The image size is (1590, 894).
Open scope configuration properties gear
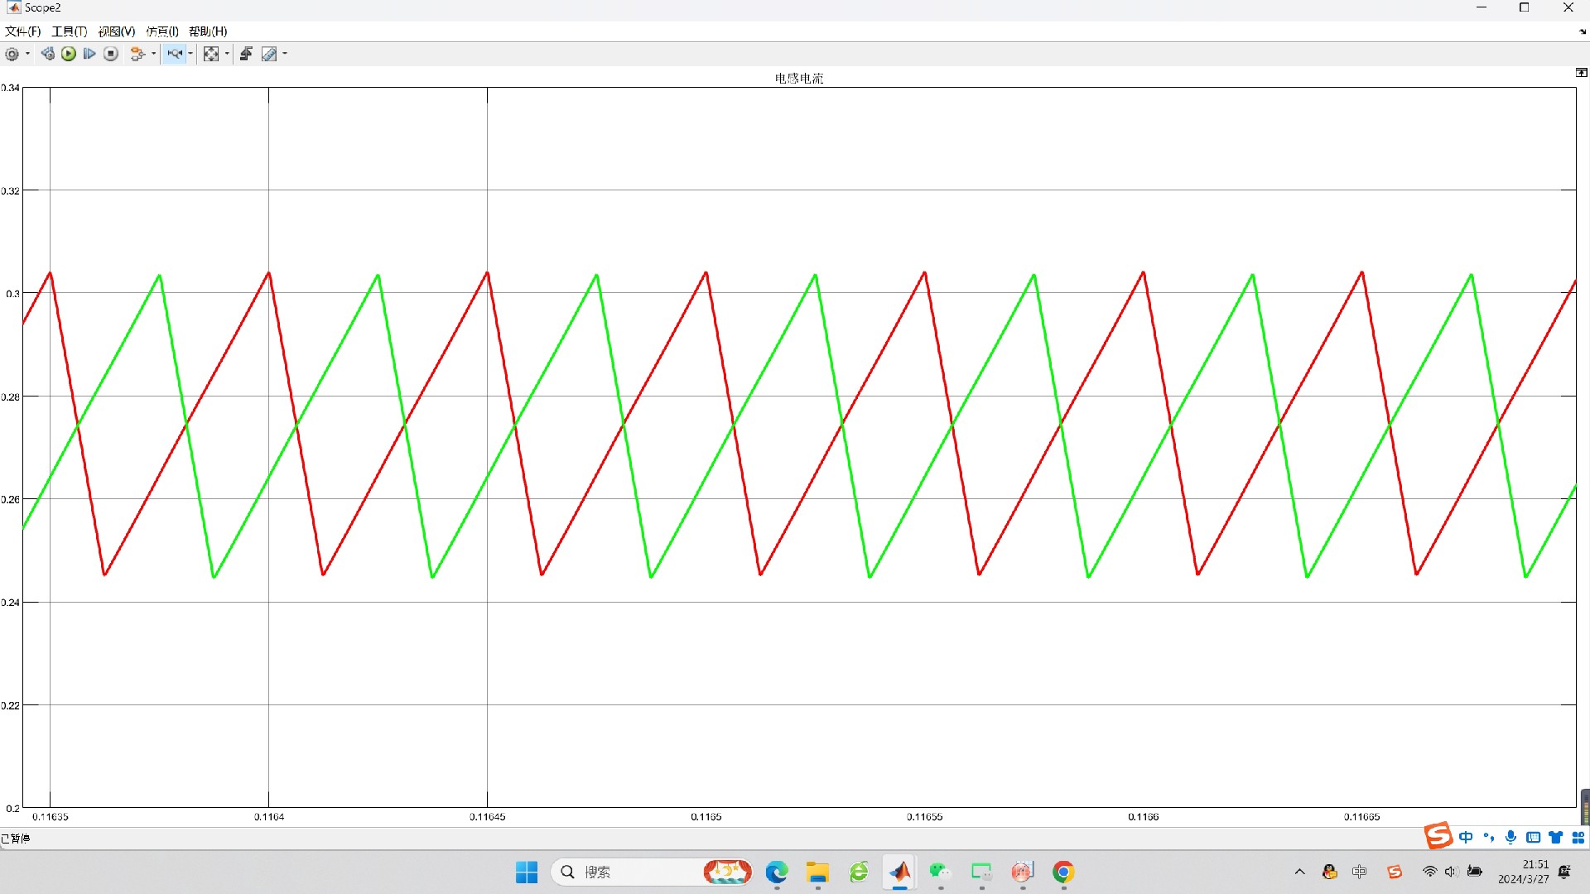coord(12,54)
